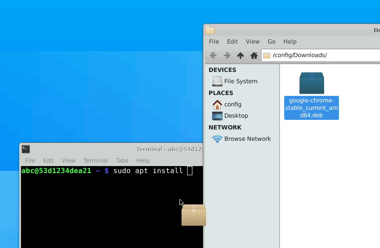
Task: Click the PLACES sidebar heading
Action: click(x=221, y=93)
